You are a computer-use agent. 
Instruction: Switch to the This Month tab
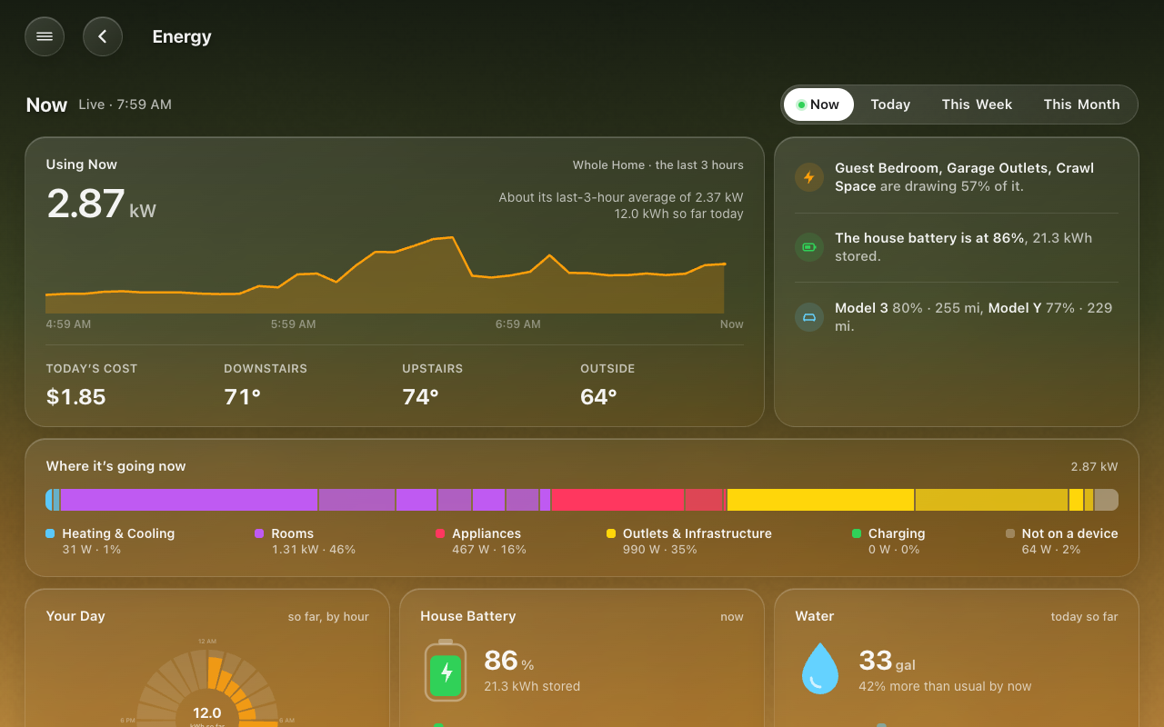[x=1081, y=105]
